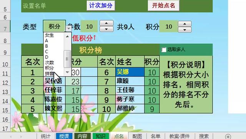246x139 pixels.
Task: Select the name cell 魏文熙
Action: 54,109
